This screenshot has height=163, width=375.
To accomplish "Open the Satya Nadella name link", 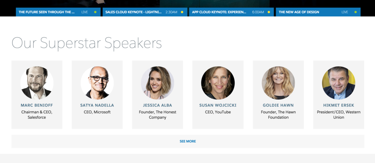I will [97, 105].
